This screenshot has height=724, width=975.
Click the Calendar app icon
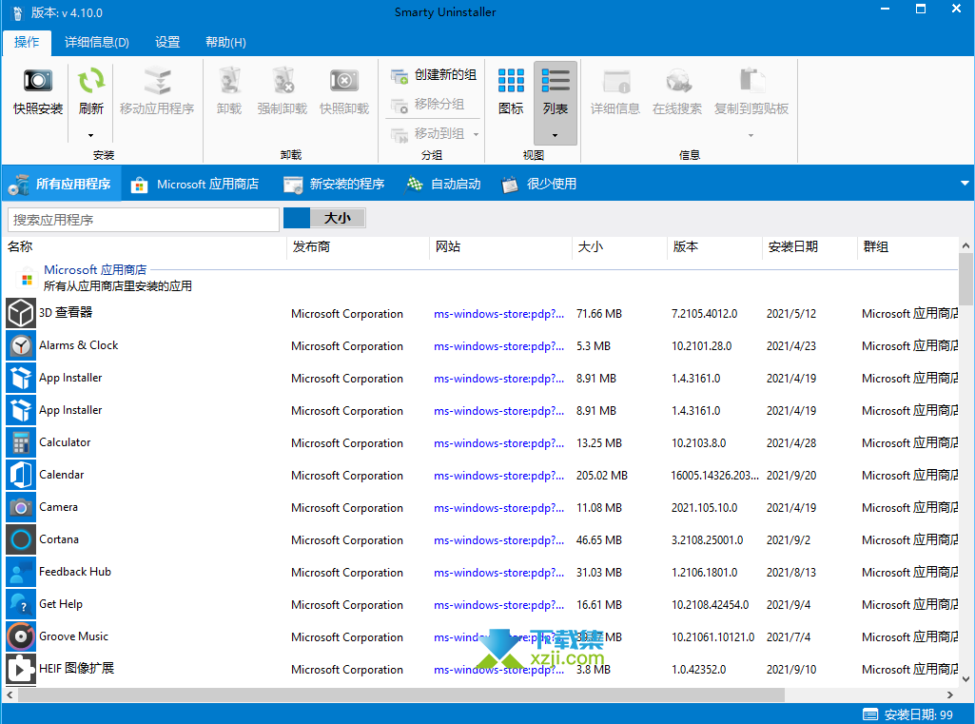[21, 475]
